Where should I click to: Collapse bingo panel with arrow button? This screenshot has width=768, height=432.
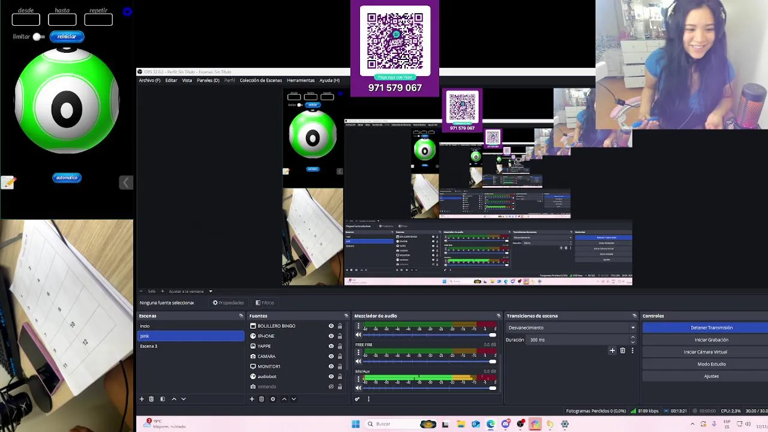(x=125, y=182)
